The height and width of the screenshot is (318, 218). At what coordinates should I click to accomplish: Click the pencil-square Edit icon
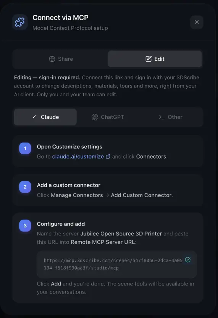[x=149, y=59]
